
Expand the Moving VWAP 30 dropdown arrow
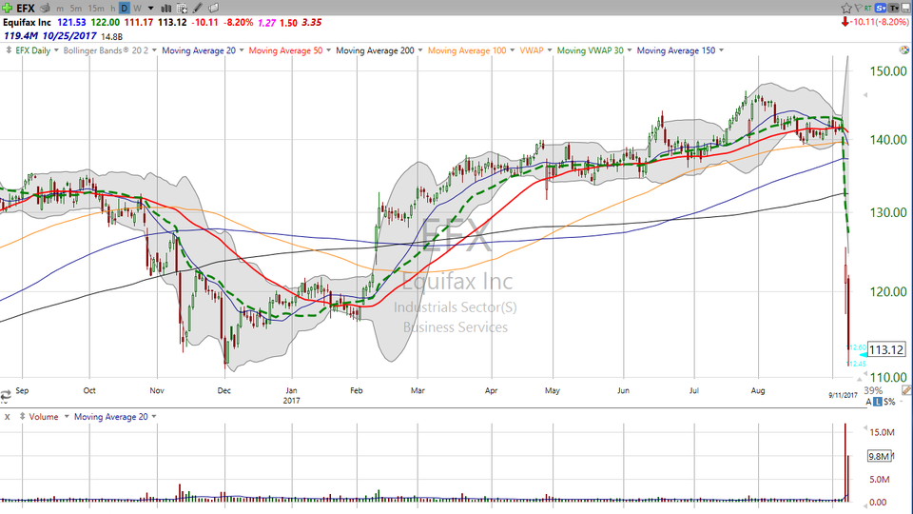(630, 50)
